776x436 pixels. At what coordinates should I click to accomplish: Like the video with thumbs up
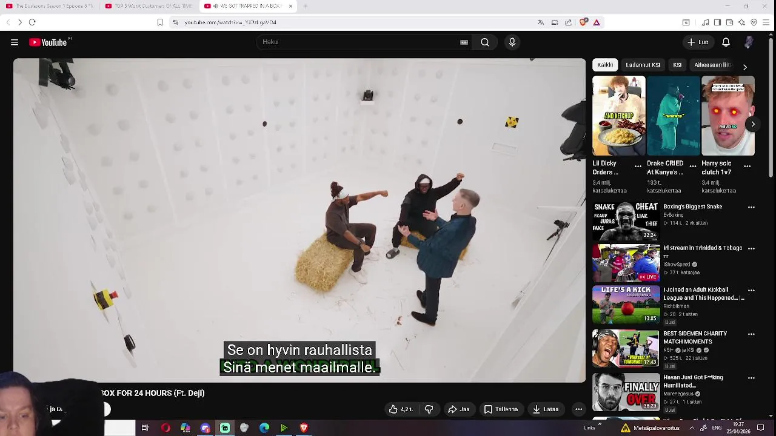coord(401,409)
